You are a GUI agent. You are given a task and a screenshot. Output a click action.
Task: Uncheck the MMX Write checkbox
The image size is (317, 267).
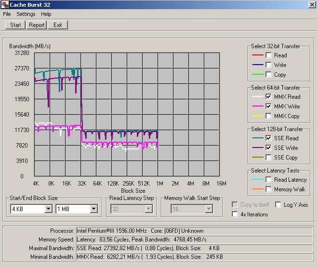coord(268,106)
